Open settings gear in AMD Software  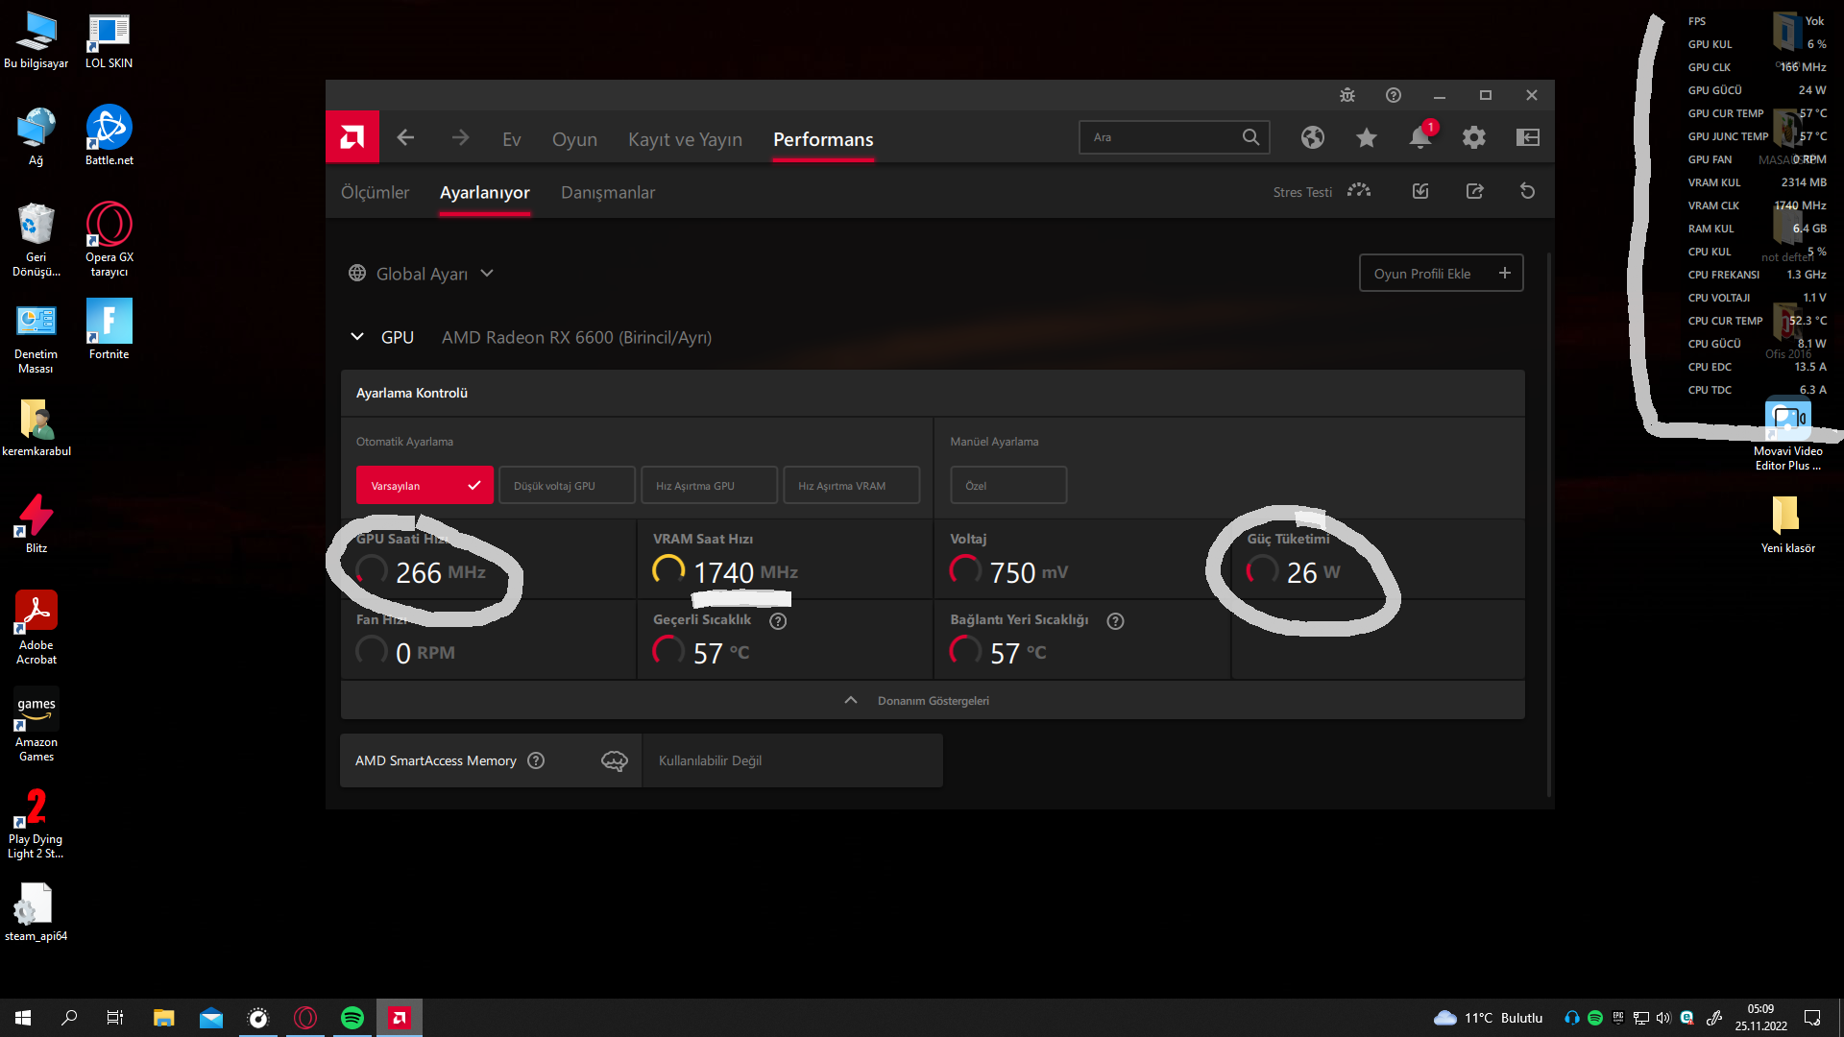click(1473, 137)
